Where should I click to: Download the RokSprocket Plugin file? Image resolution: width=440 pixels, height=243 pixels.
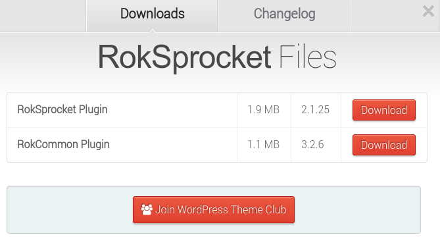coord(384,110)
